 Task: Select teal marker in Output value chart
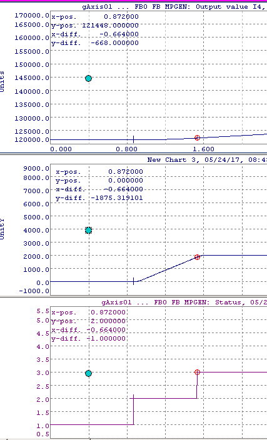click(x=88, y=78)
